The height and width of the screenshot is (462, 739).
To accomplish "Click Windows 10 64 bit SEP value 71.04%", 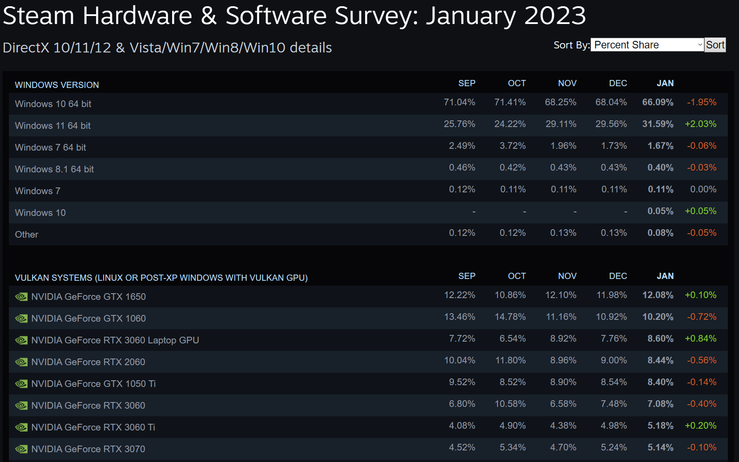I will click(x=459, y=102).
